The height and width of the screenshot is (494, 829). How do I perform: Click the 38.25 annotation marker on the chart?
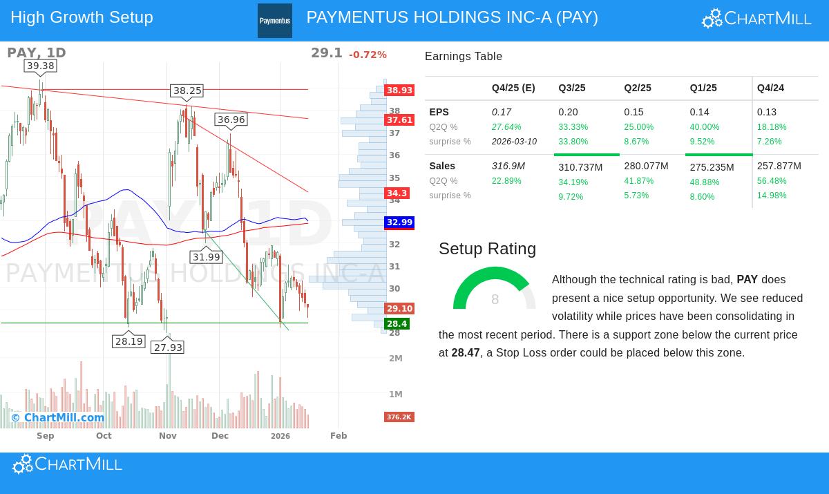point(187,91)
